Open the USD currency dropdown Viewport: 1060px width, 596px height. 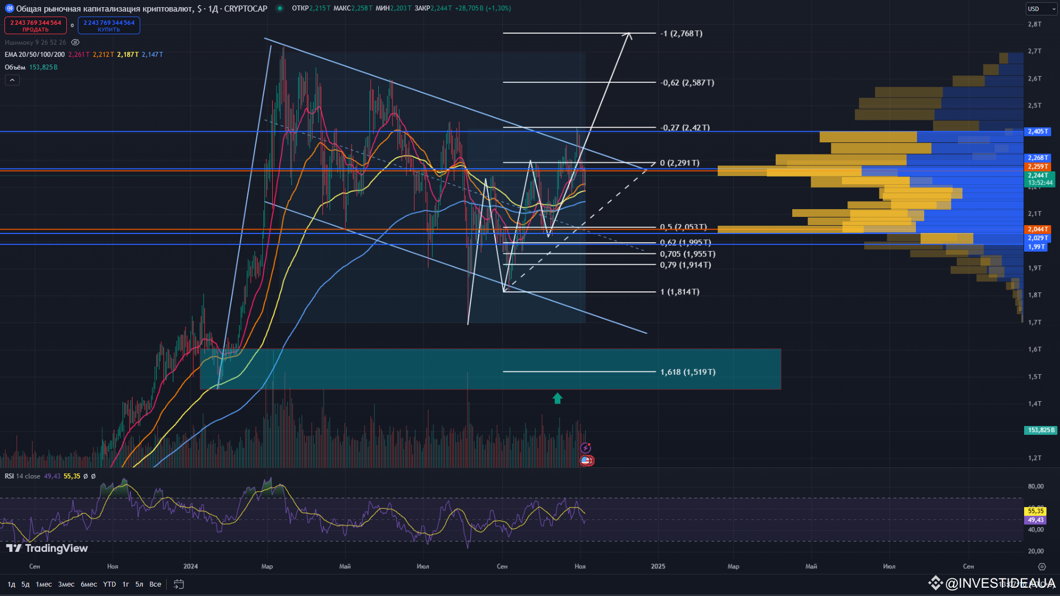tap(1041, 9)
